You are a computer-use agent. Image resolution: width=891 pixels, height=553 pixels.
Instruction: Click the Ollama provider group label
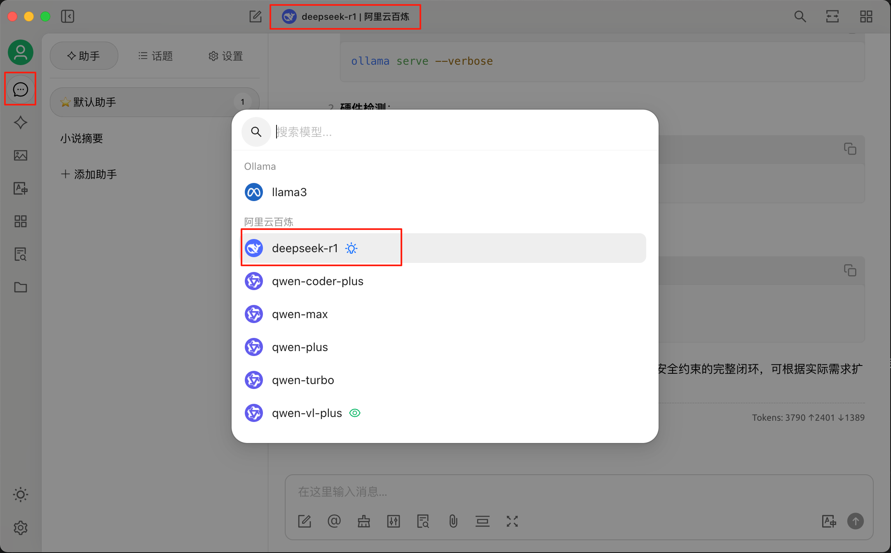(260, 166)
